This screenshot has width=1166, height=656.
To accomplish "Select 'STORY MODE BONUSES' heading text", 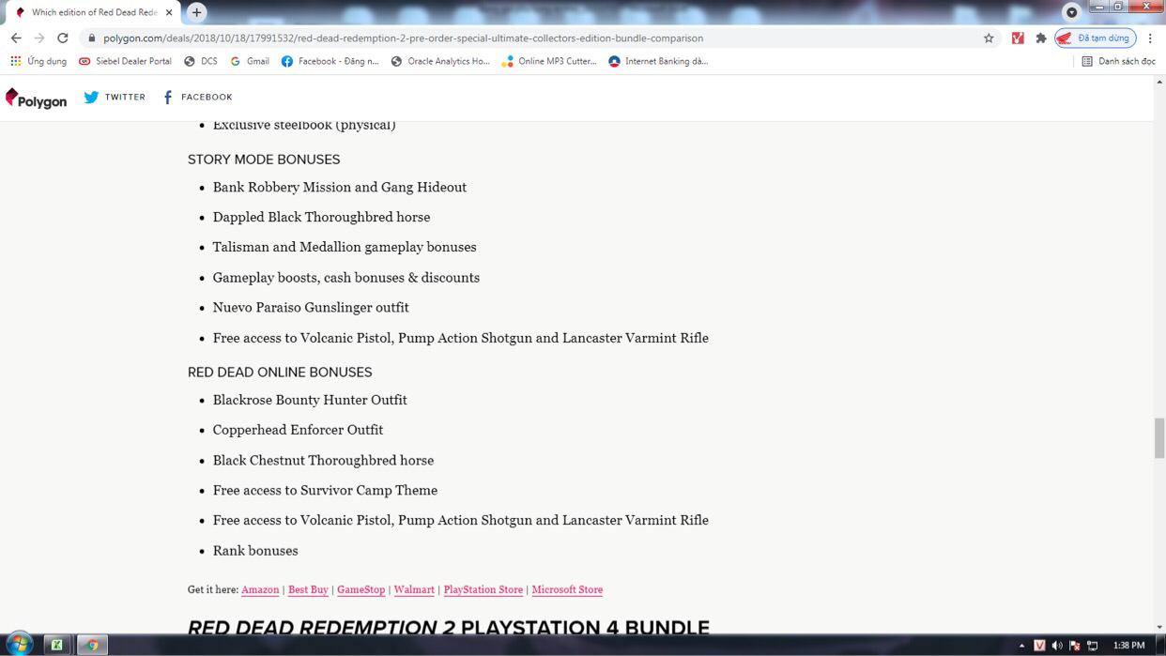I will tap(264, 160).
